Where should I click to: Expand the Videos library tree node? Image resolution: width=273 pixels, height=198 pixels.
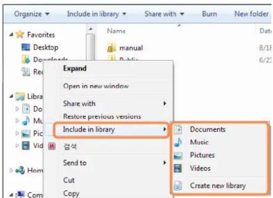coord(17,145)
